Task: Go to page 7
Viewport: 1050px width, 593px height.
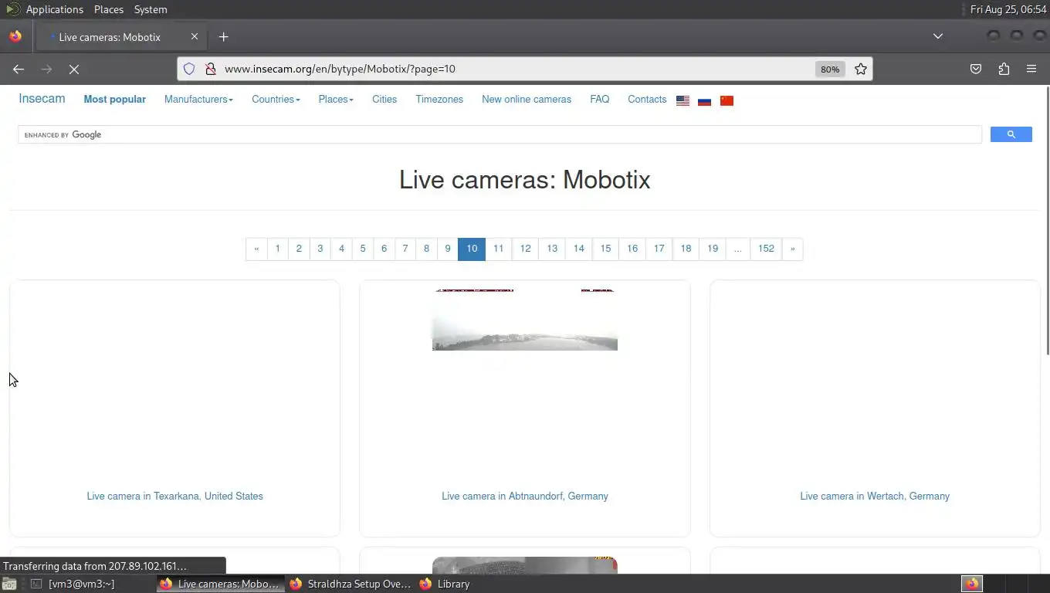Action: pos(405,249)
